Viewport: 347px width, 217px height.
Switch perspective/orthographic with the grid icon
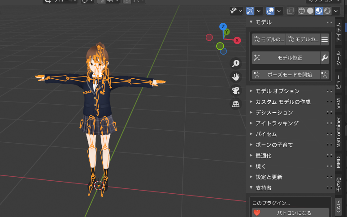tap(236, 104)
